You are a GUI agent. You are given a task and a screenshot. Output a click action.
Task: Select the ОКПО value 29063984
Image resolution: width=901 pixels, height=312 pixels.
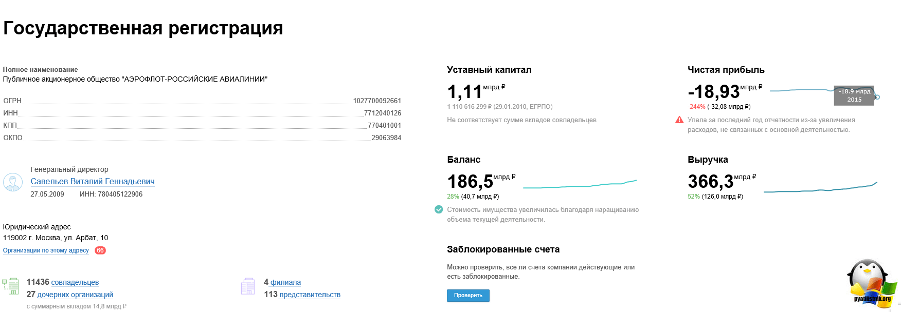coord(386,138)
